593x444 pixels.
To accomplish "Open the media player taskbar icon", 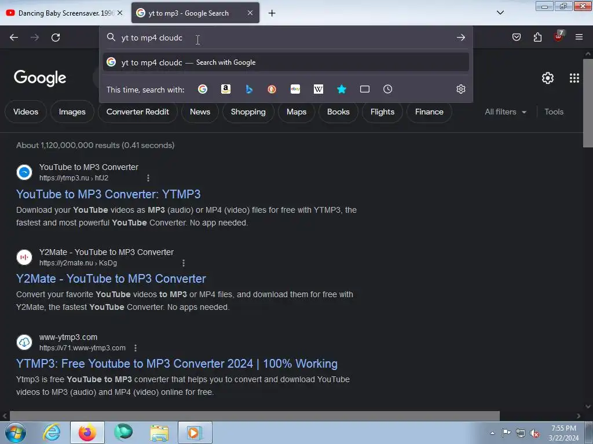I will (x=195, y=432).
